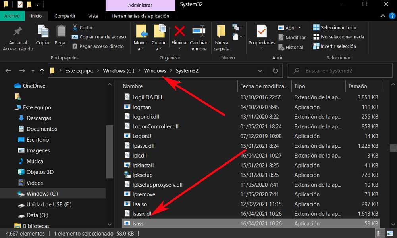
Task: Expand address bar history dropdown
Action: click(260, 71)
